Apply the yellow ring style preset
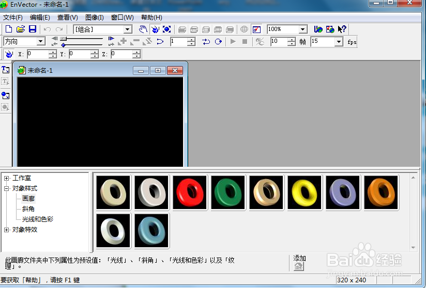The width and height of the screenshot is (426, 288). [x=305, y=193]
